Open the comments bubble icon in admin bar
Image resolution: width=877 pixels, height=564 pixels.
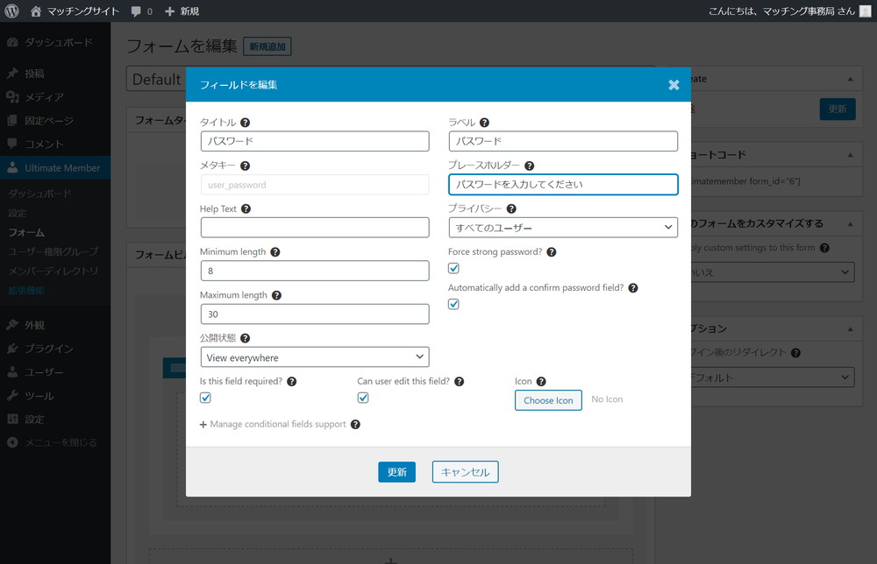point(136,11)
